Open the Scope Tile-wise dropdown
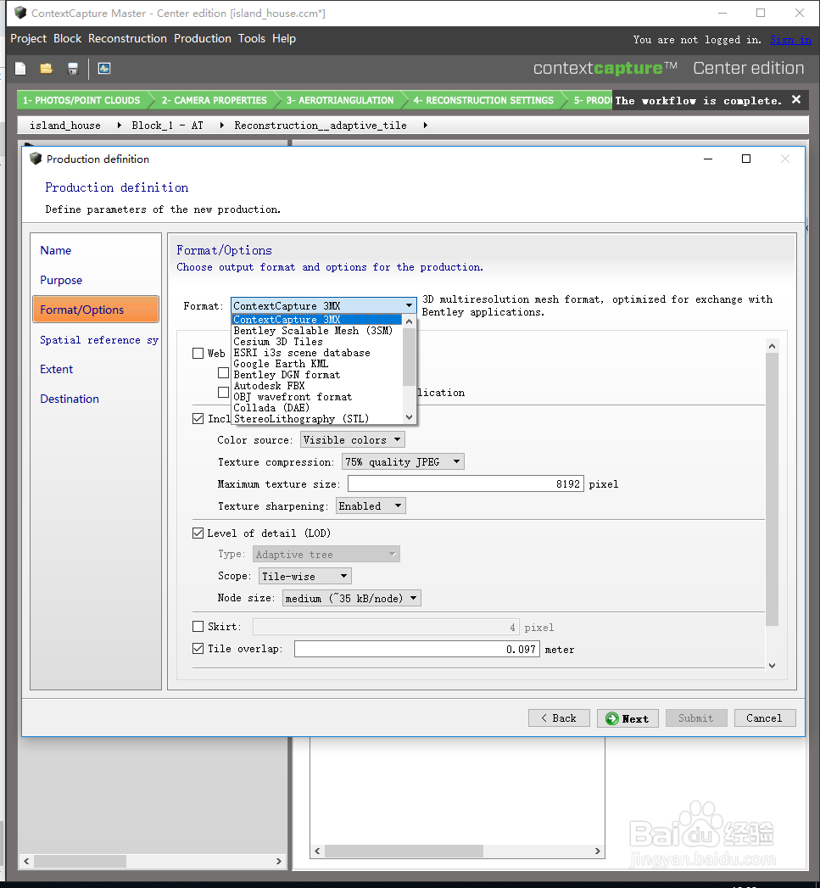Image resolution: width=820 pixels, height=888 pixels. tap(304, 577)
